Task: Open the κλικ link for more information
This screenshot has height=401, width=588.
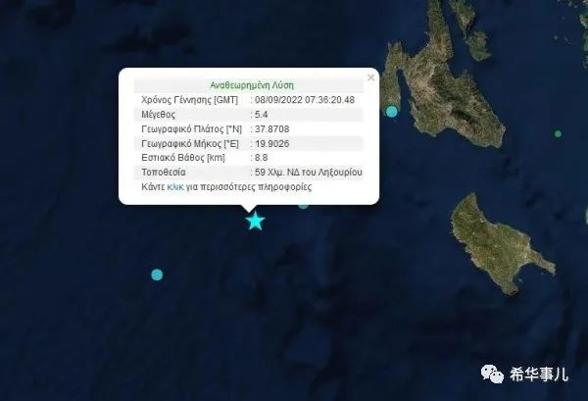Action: coord(175,187)
